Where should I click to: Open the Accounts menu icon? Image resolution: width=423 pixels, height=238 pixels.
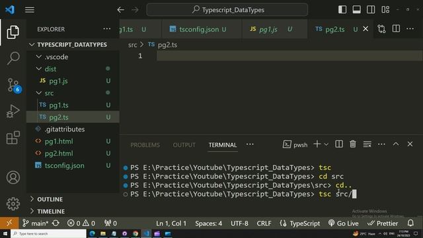(13, 177)
